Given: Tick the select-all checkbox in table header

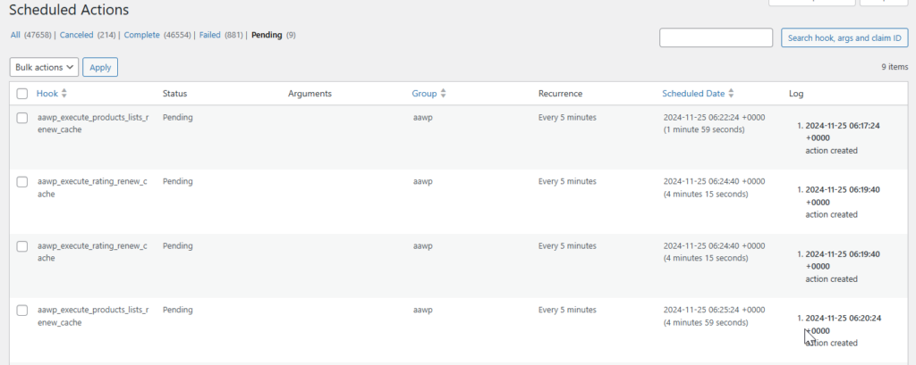Looking at the screenshot, I should click(x=22, y=94).
